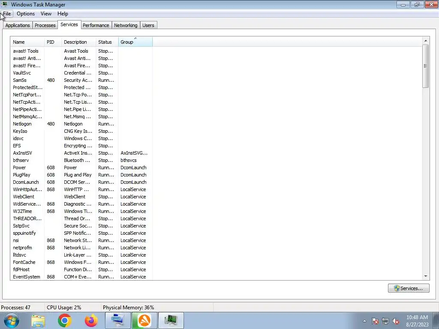Switch to the Users tab
439x329 pixels.
click(148, 25)
